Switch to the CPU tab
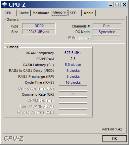 (9, 13)
